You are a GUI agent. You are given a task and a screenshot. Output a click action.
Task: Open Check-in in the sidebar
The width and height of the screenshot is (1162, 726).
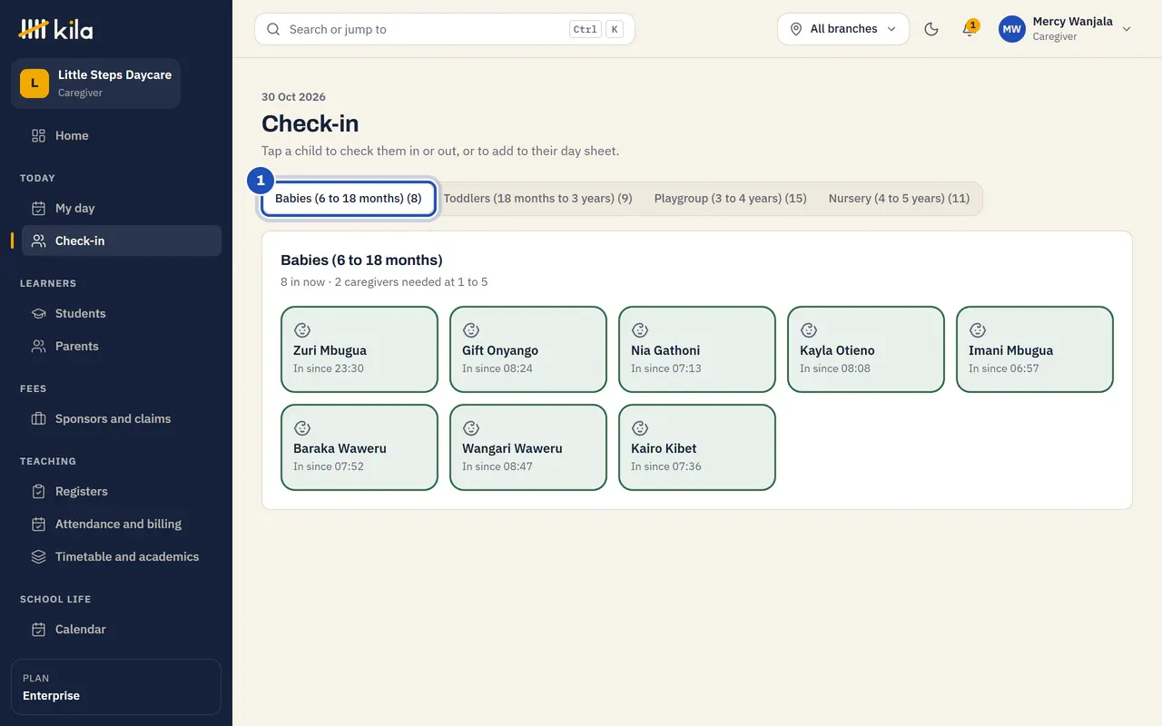click(122, 240)
